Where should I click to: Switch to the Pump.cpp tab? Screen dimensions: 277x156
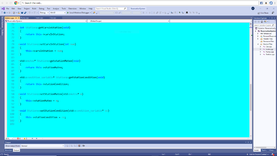[x=24, y=17]
